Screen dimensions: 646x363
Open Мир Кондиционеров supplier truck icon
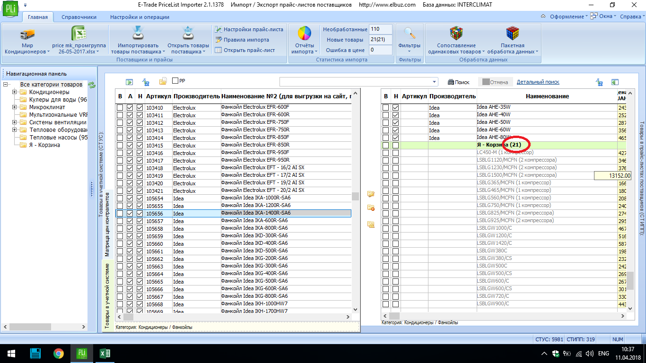pyautogui.click(x=27, y=34)
